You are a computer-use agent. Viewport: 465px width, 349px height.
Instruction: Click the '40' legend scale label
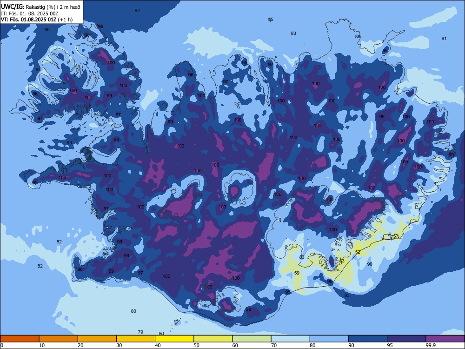pyautogui.click(x=158, y=345)
